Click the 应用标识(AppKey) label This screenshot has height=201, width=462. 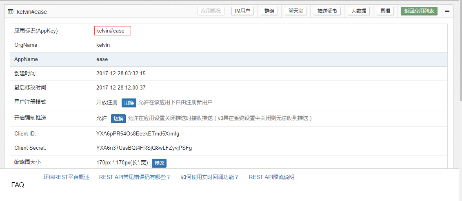36,31
